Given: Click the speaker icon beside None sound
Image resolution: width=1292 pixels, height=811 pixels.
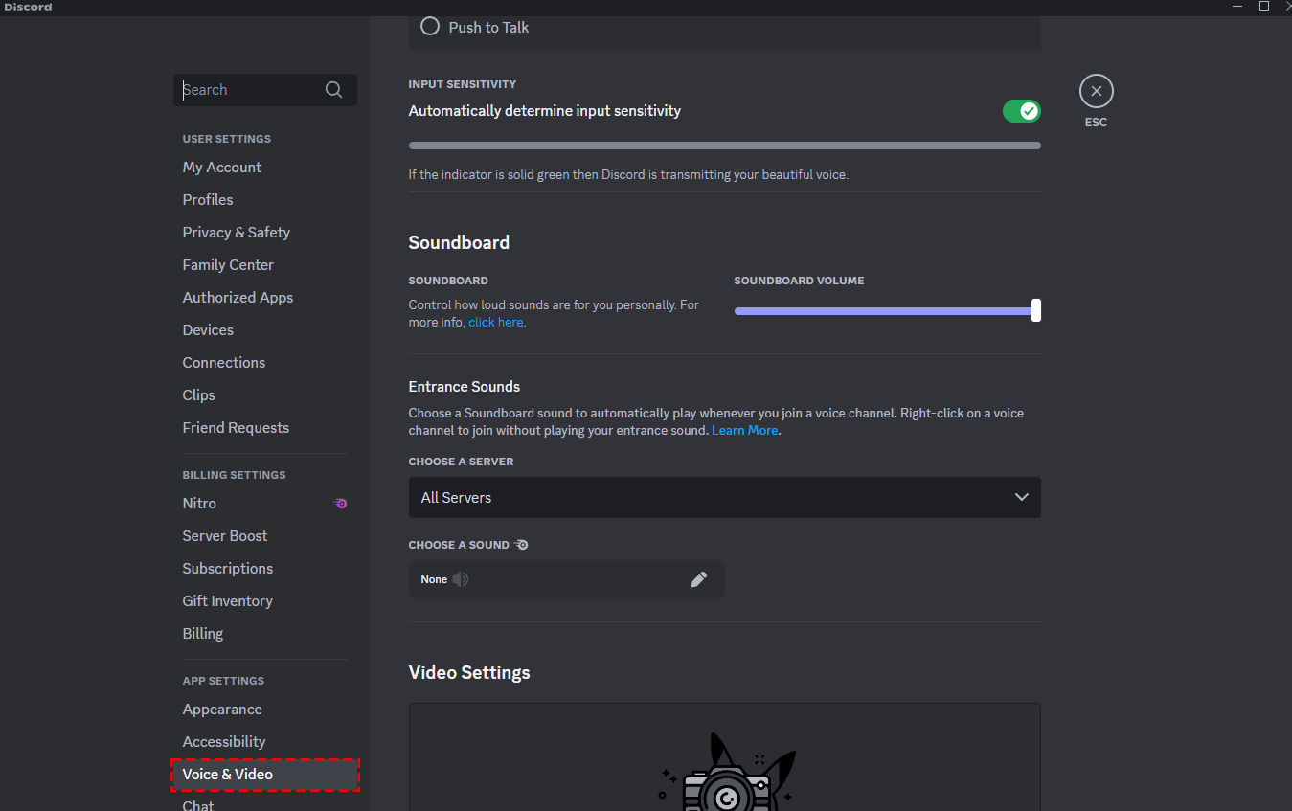Looking at the screenshot, I should pyautogui.click(x=460, y=579).
